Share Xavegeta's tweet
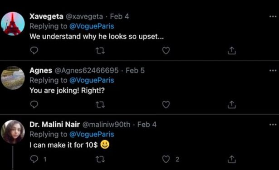 pyautogui.click(x=232, y=50)
